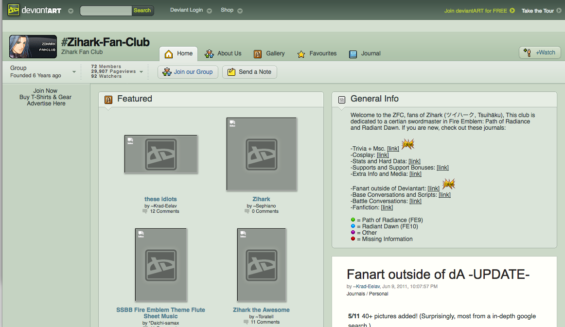This screenshot has width=565, height=327.
Task: Open the Base Conversations and Scripts [link]
Action: pyautogui.click(x=444, y=195)
